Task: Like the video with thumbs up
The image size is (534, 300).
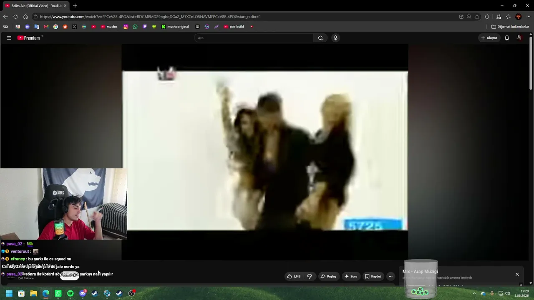Action: 294,276
